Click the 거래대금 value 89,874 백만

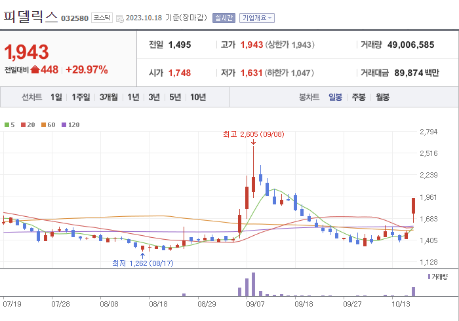click(416, 73)
